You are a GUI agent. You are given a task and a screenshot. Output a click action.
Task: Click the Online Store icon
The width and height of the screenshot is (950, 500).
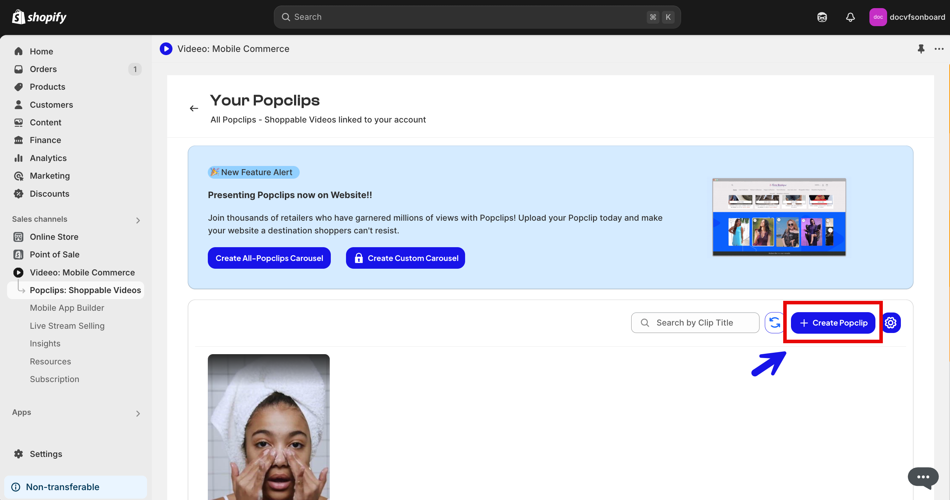tap(18, 237)
